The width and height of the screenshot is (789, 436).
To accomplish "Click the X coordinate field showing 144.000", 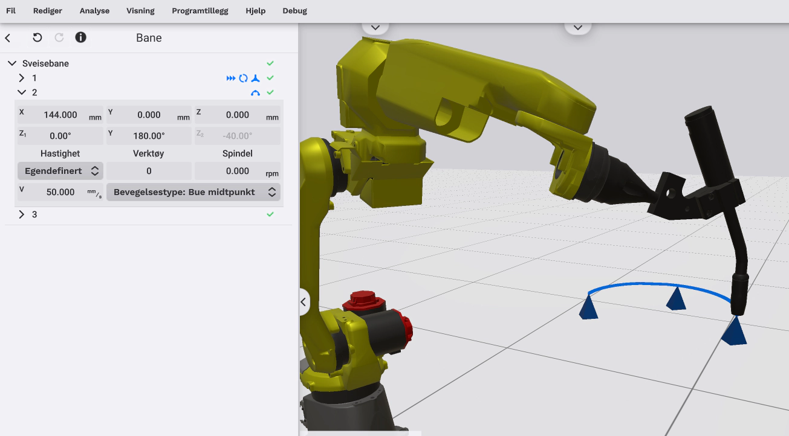I will 60,115.
